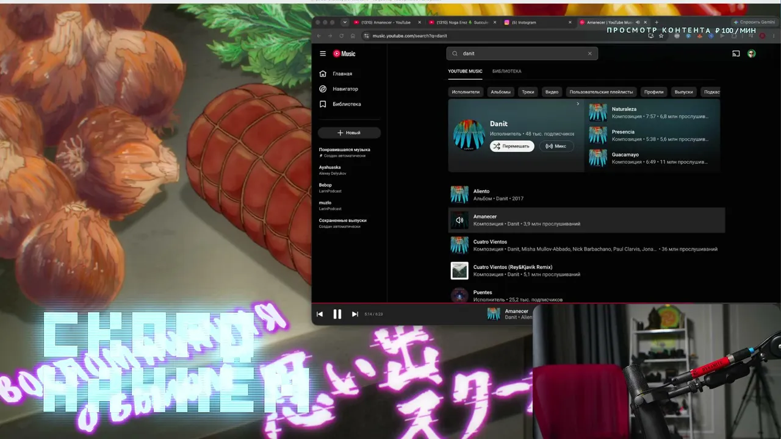Close the Instagram tab
This screenshot has height=439, width=781.
click(570, 23)
